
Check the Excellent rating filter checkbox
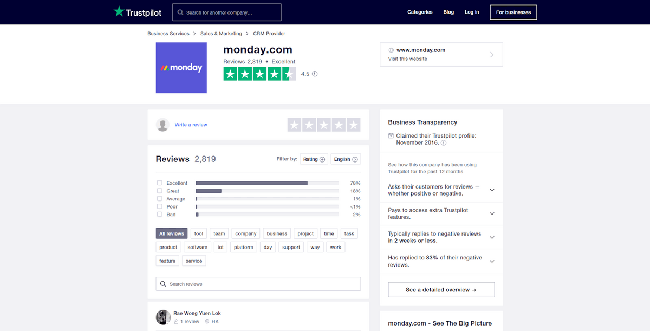click(x=160, y=183)
